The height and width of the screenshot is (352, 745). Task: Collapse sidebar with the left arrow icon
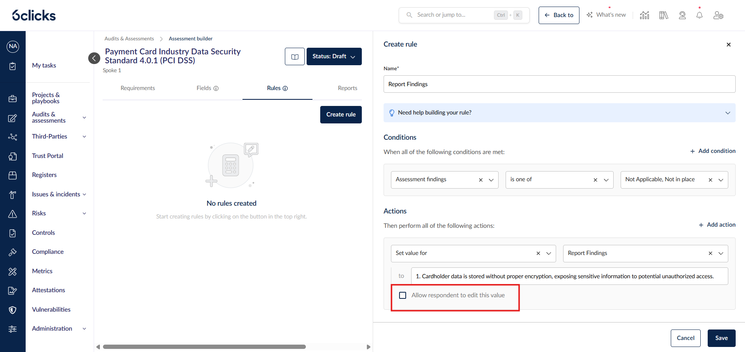tap(94, 58)
